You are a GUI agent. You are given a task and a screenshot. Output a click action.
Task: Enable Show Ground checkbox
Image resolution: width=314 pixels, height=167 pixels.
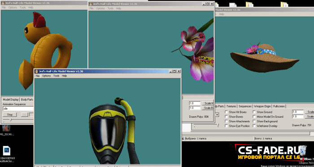254,112
